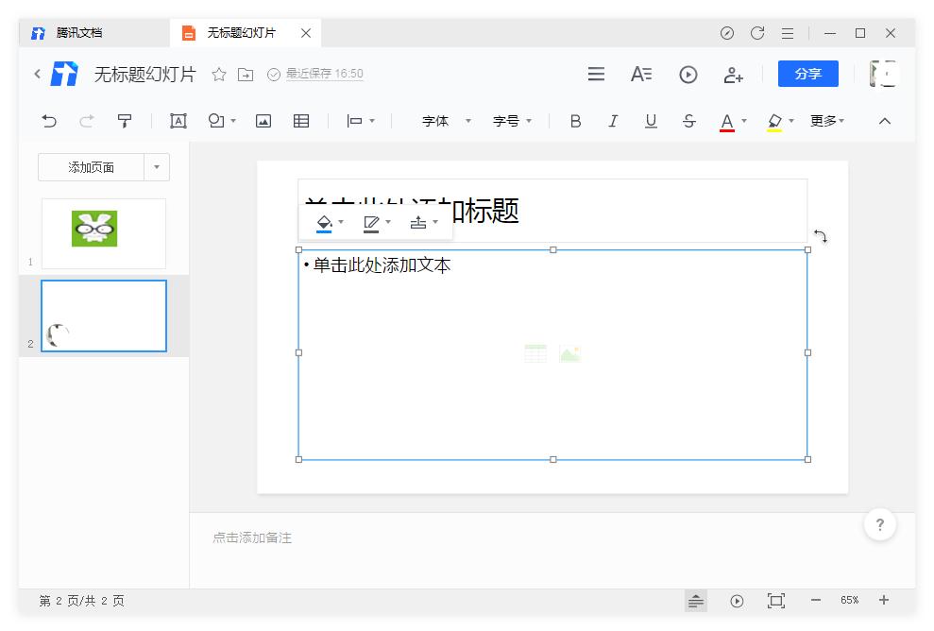Open help with the question mark

pos(880,525)
